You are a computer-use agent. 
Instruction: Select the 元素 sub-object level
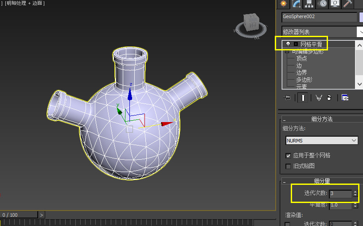tap(301, 86)
